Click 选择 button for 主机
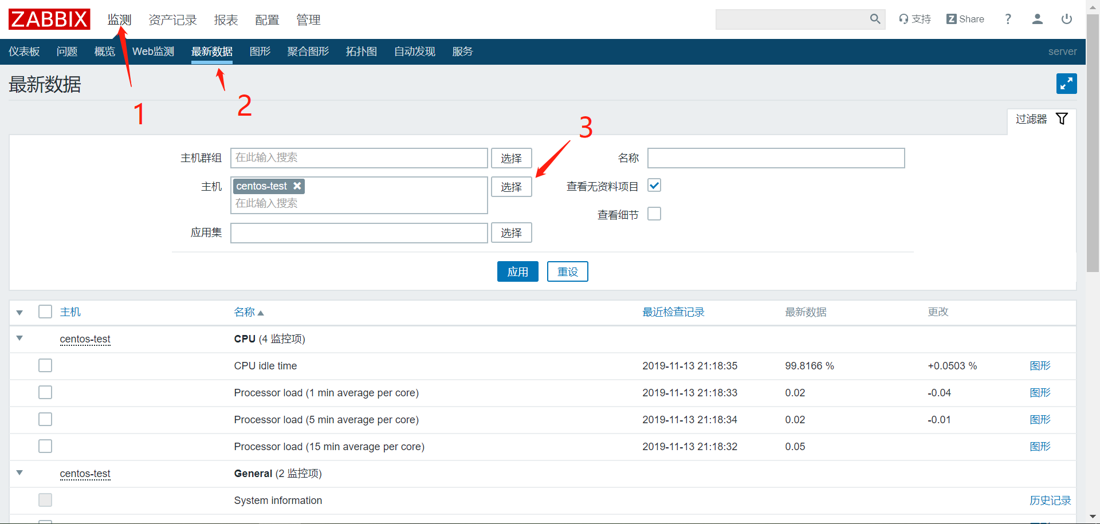The image size is (1100, 524). click(x=511, y=187)
